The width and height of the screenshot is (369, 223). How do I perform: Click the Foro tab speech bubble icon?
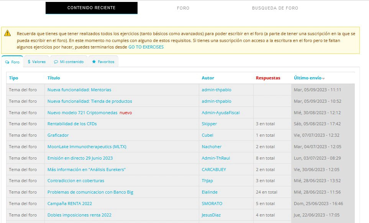tap(7, 62)
